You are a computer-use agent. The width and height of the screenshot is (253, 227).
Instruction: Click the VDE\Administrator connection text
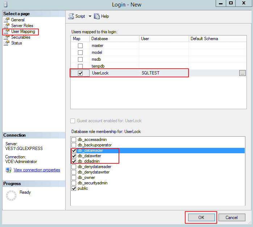[21, 162]
